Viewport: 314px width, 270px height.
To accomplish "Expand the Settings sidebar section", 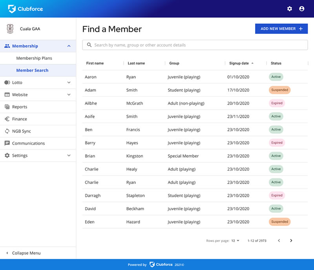I will pos(69,156).
